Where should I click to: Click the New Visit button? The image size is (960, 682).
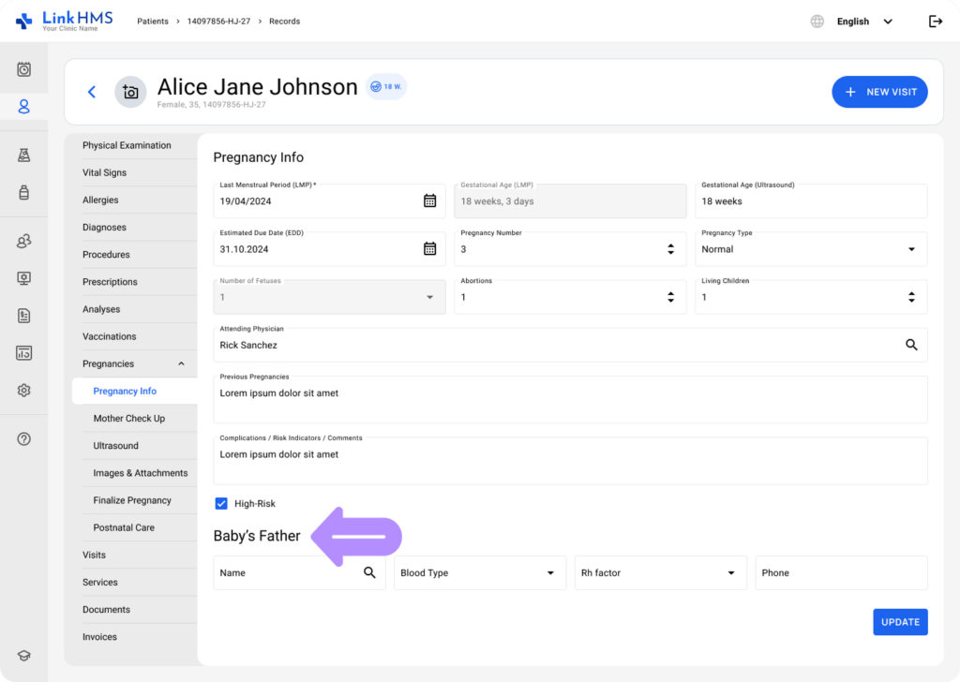[879, 92]
